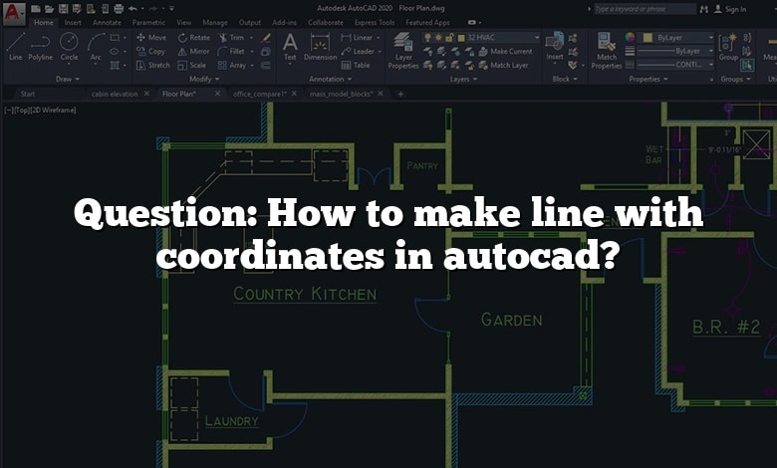
Task: Open the Manage ribbon tab
Action: 215,22
